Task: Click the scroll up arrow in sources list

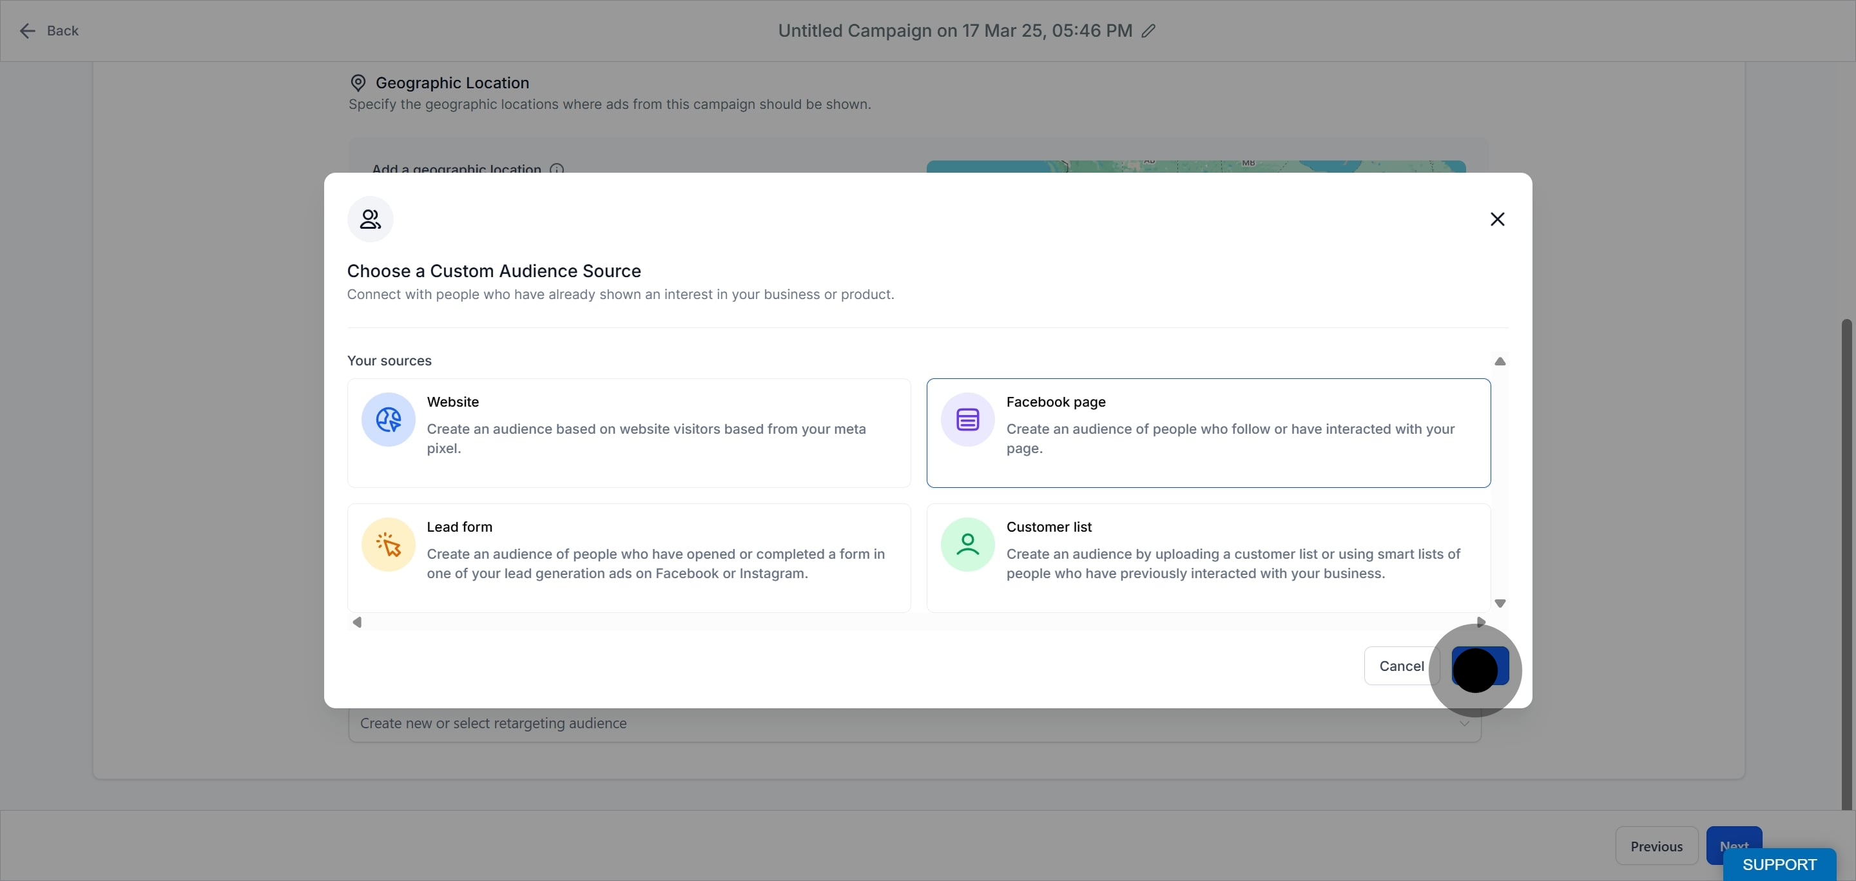Action: click(x=1500, y=362)
